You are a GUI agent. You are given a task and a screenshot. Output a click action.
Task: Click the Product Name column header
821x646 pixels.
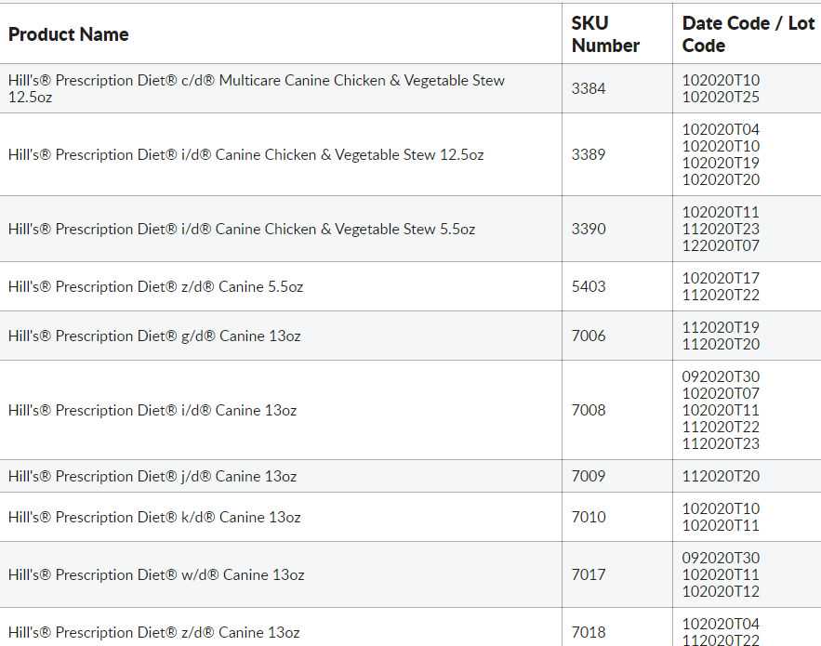(69, 34)
